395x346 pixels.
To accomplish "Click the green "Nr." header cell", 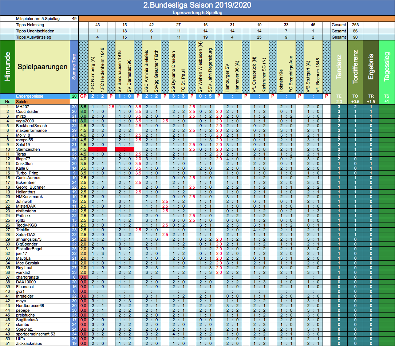I will tap(8, 102).
